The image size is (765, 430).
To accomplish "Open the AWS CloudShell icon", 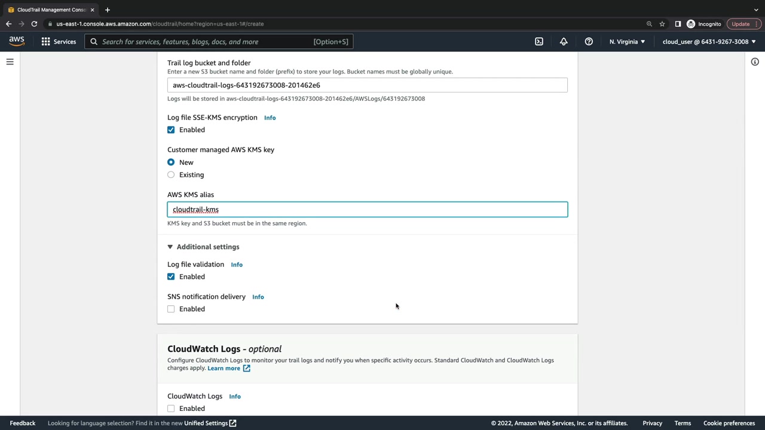I will coord(539,42).
